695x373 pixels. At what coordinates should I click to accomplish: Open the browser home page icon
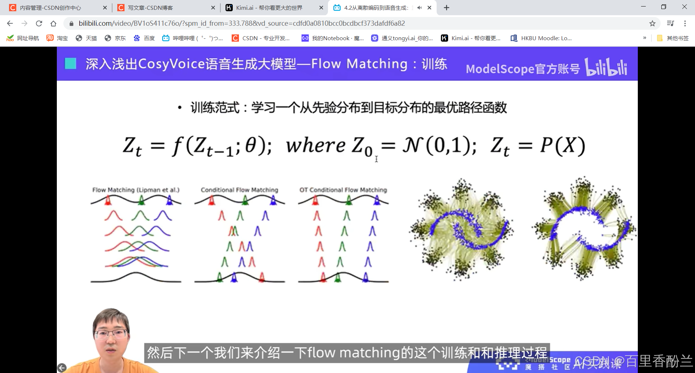53,24
